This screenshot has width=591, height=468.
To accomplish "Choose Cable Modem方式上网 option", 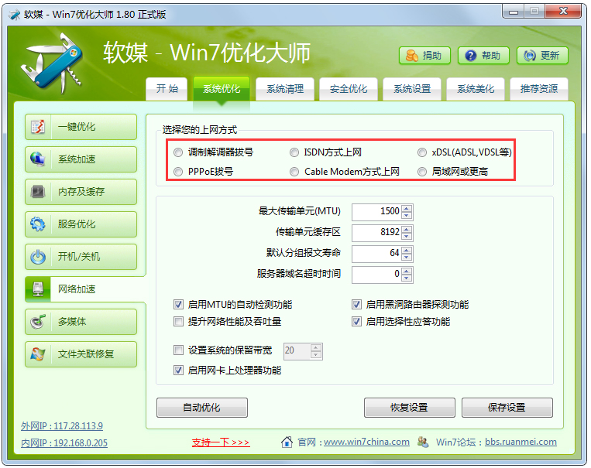I will click(294, 172).
